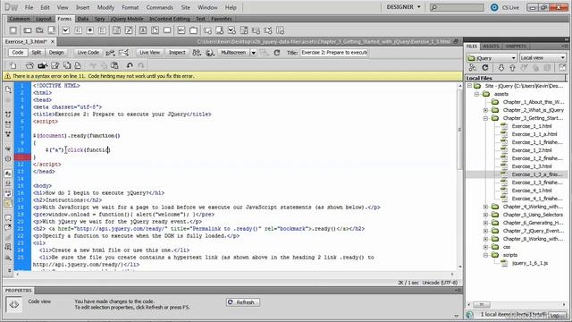Screen dimensions: 572x322
Task: Apply Comment from coding toolbar
Action: click(x=8, y=217)
